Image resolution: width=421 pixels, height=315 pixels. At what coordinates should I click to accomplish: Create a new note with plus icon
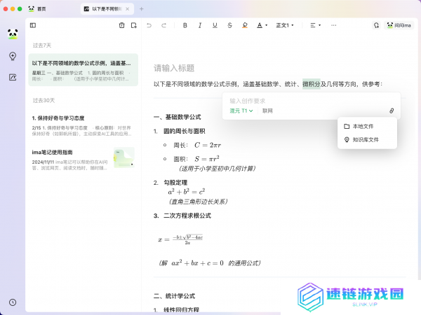tap(134, 25)
